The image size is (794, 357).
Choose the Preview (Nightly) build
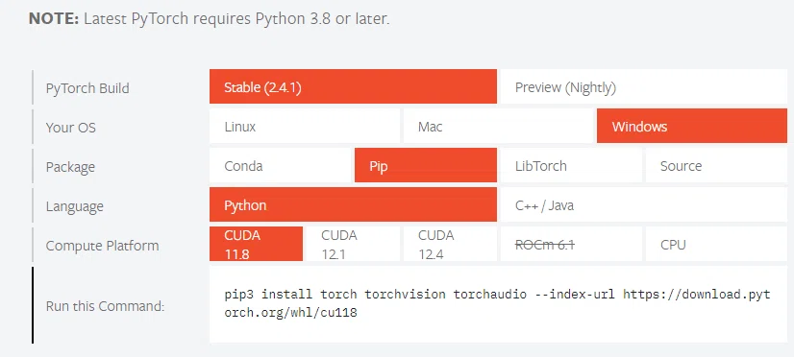(x=644, y=87)
